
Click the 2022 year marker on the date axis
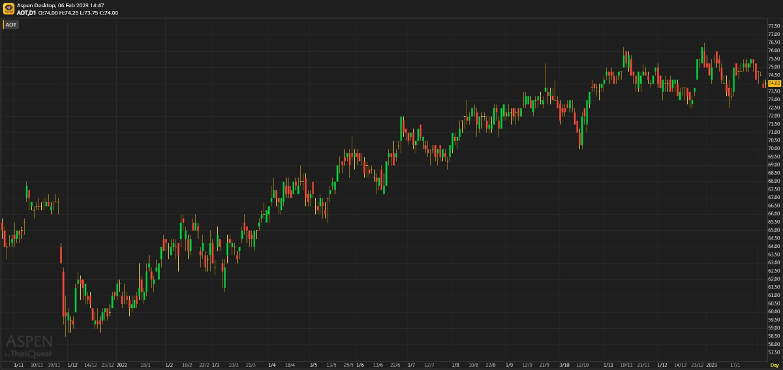coord(121,365)
